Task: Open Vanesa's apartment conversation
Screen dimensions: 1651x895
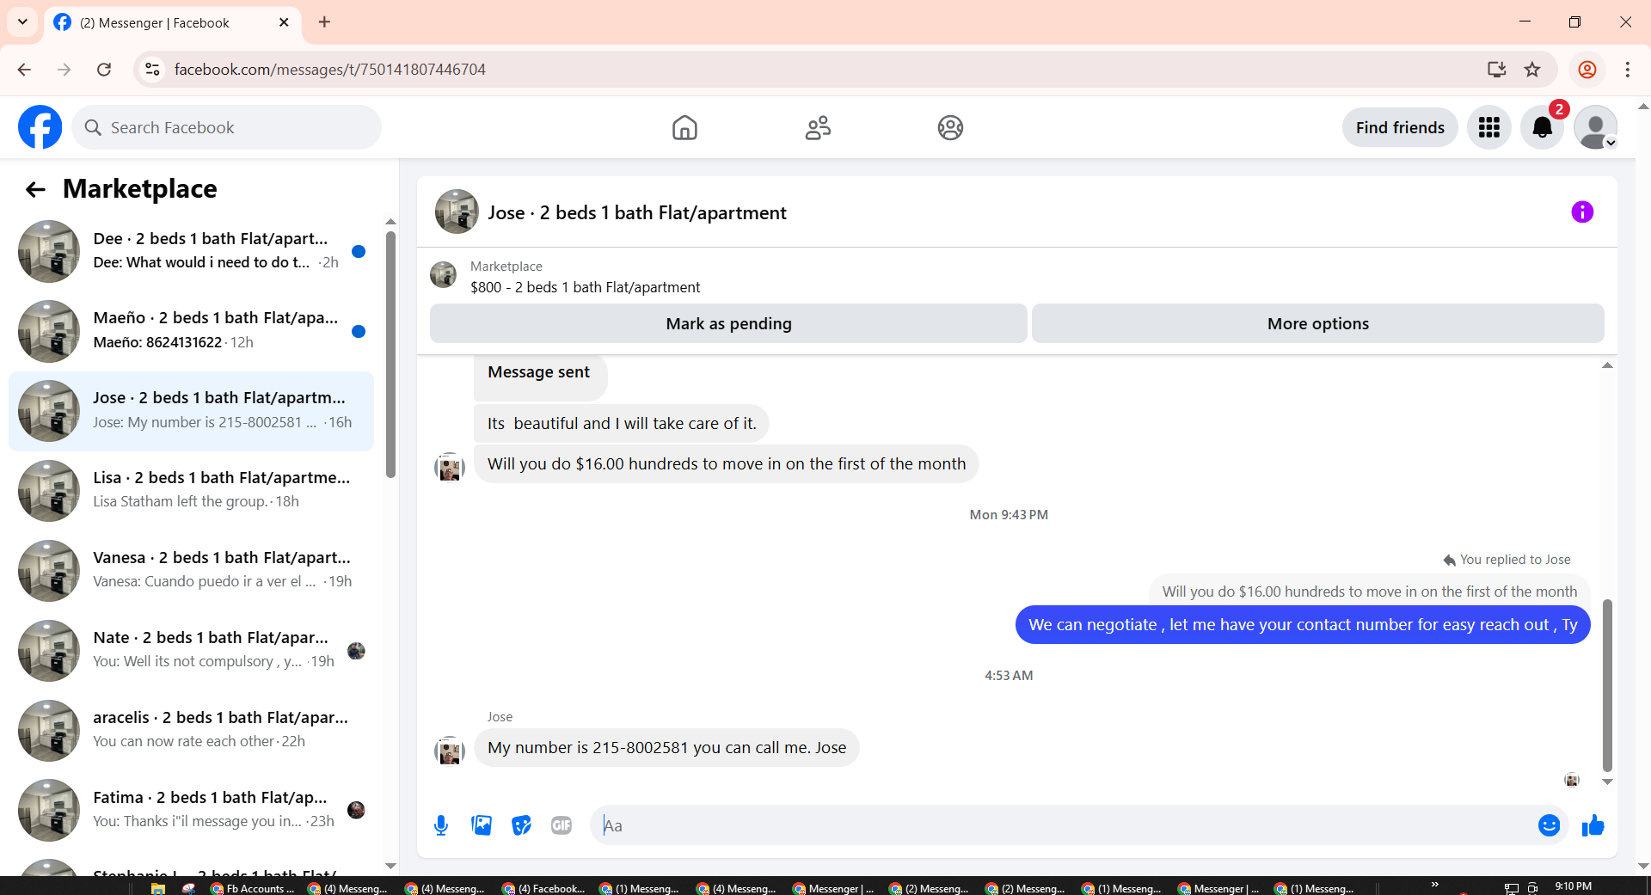Action: pyautogui.click(x=191, y=571)
